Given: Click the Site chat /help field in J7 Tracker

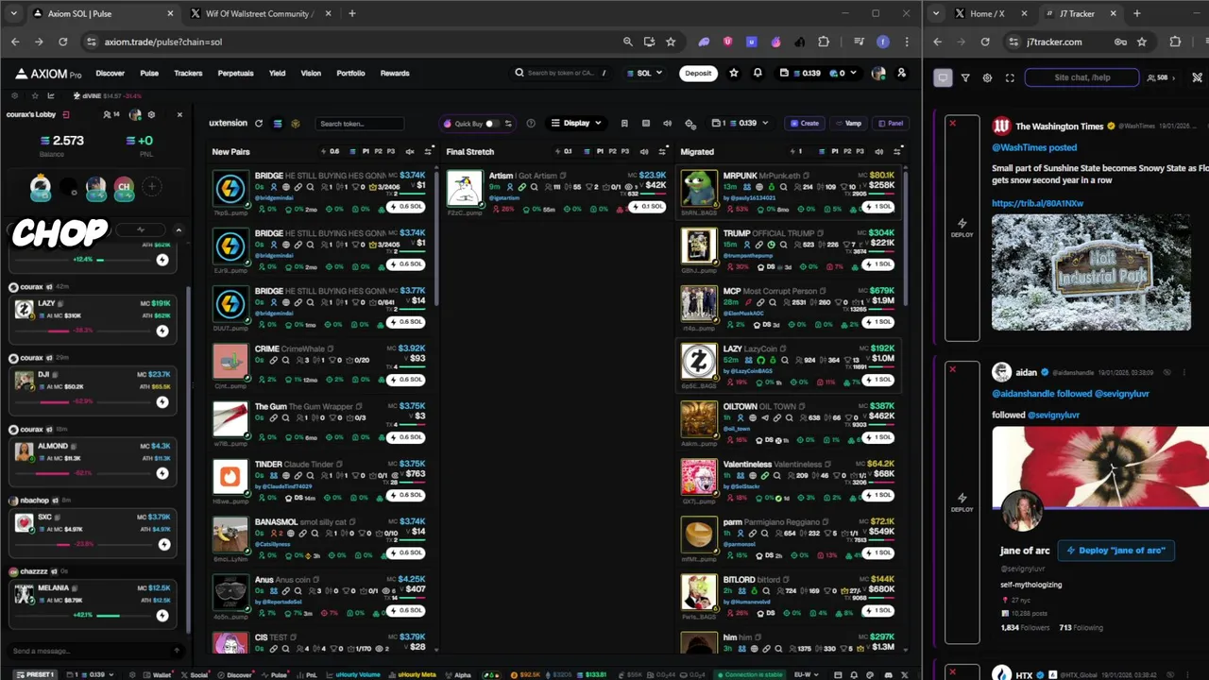Looking at the screenshot, I should pos(1082,77).
